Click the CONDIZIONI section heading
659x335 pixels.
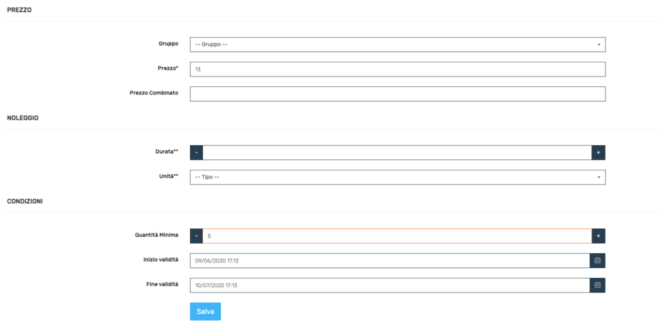tap(25, 201)
